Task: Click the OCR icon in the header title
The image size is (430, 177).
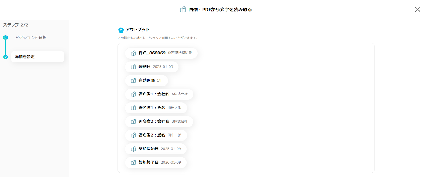Action: 183,9
